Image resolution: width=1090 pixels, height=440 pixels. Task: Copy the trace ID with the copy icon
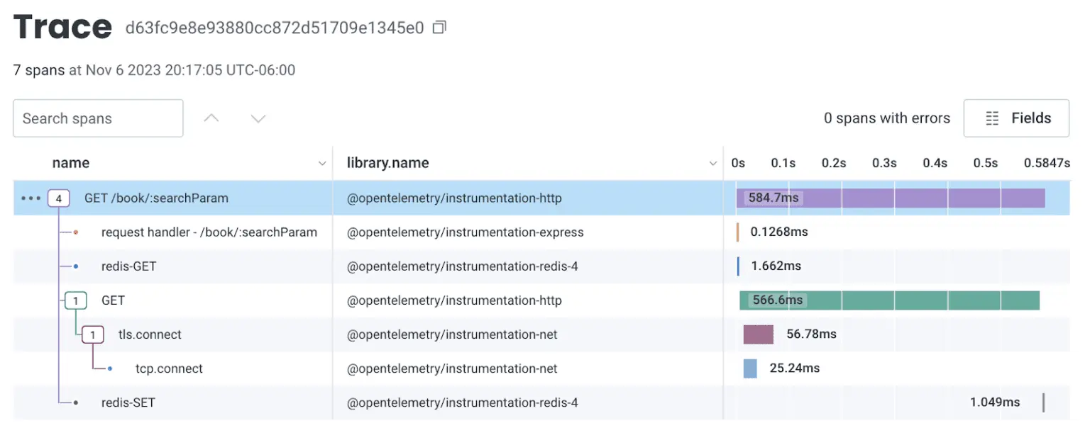(440, 28)
